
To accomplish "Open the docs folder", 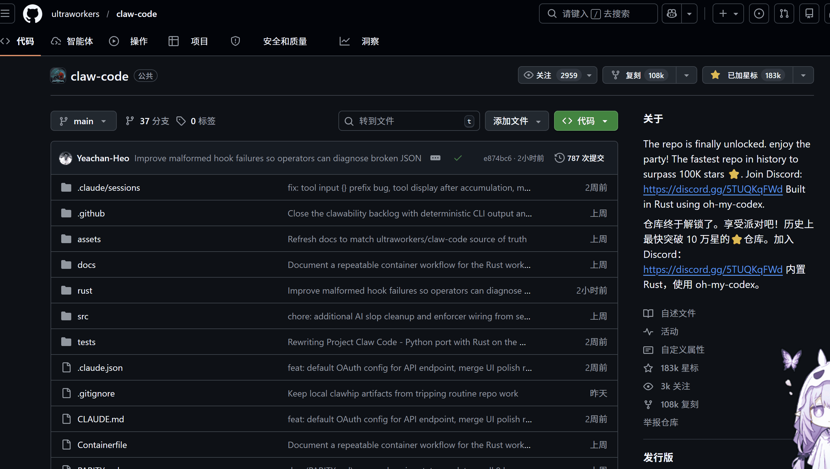I will tap(86, 265).
